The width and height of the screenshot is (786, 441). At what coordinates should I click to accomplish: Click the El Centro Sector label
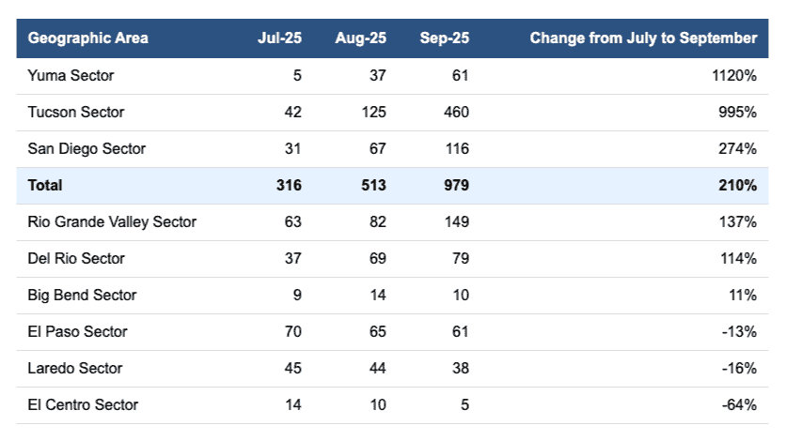pos(83,405)
